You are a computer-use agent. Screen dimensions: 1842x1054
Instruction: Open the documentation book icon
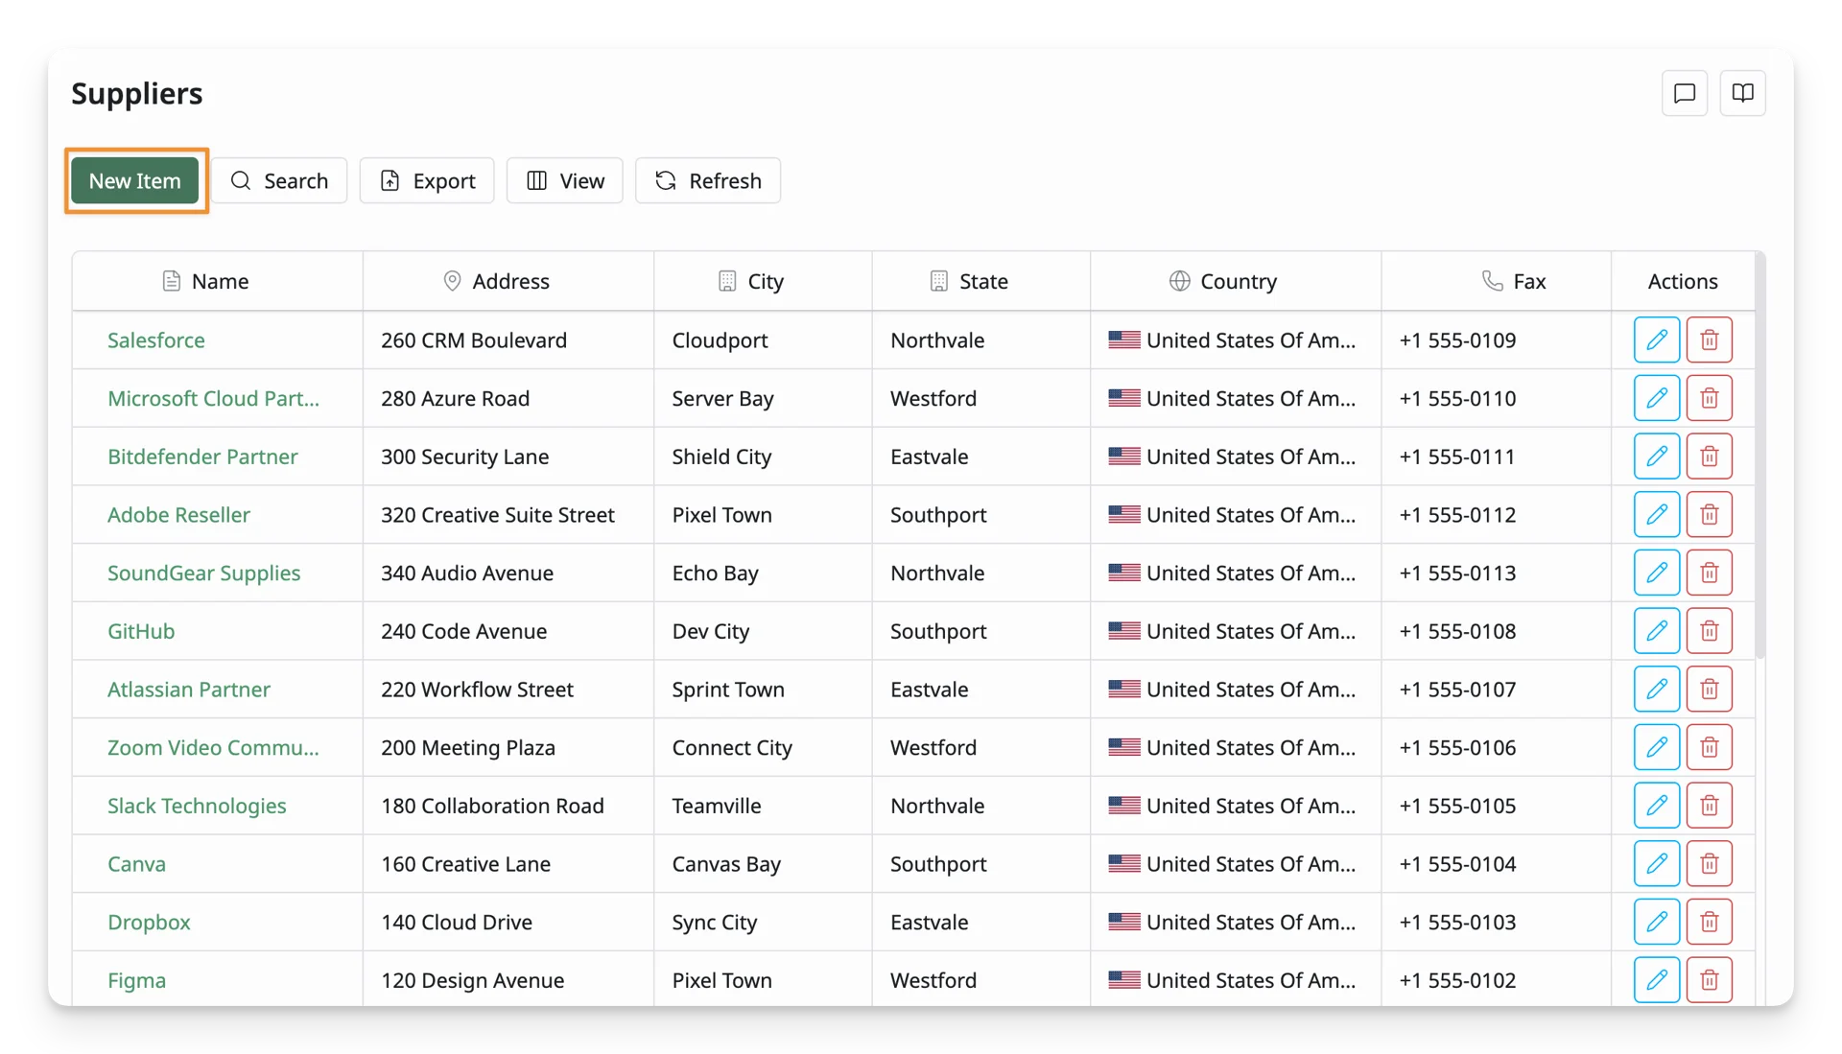tap(1742, 93)
